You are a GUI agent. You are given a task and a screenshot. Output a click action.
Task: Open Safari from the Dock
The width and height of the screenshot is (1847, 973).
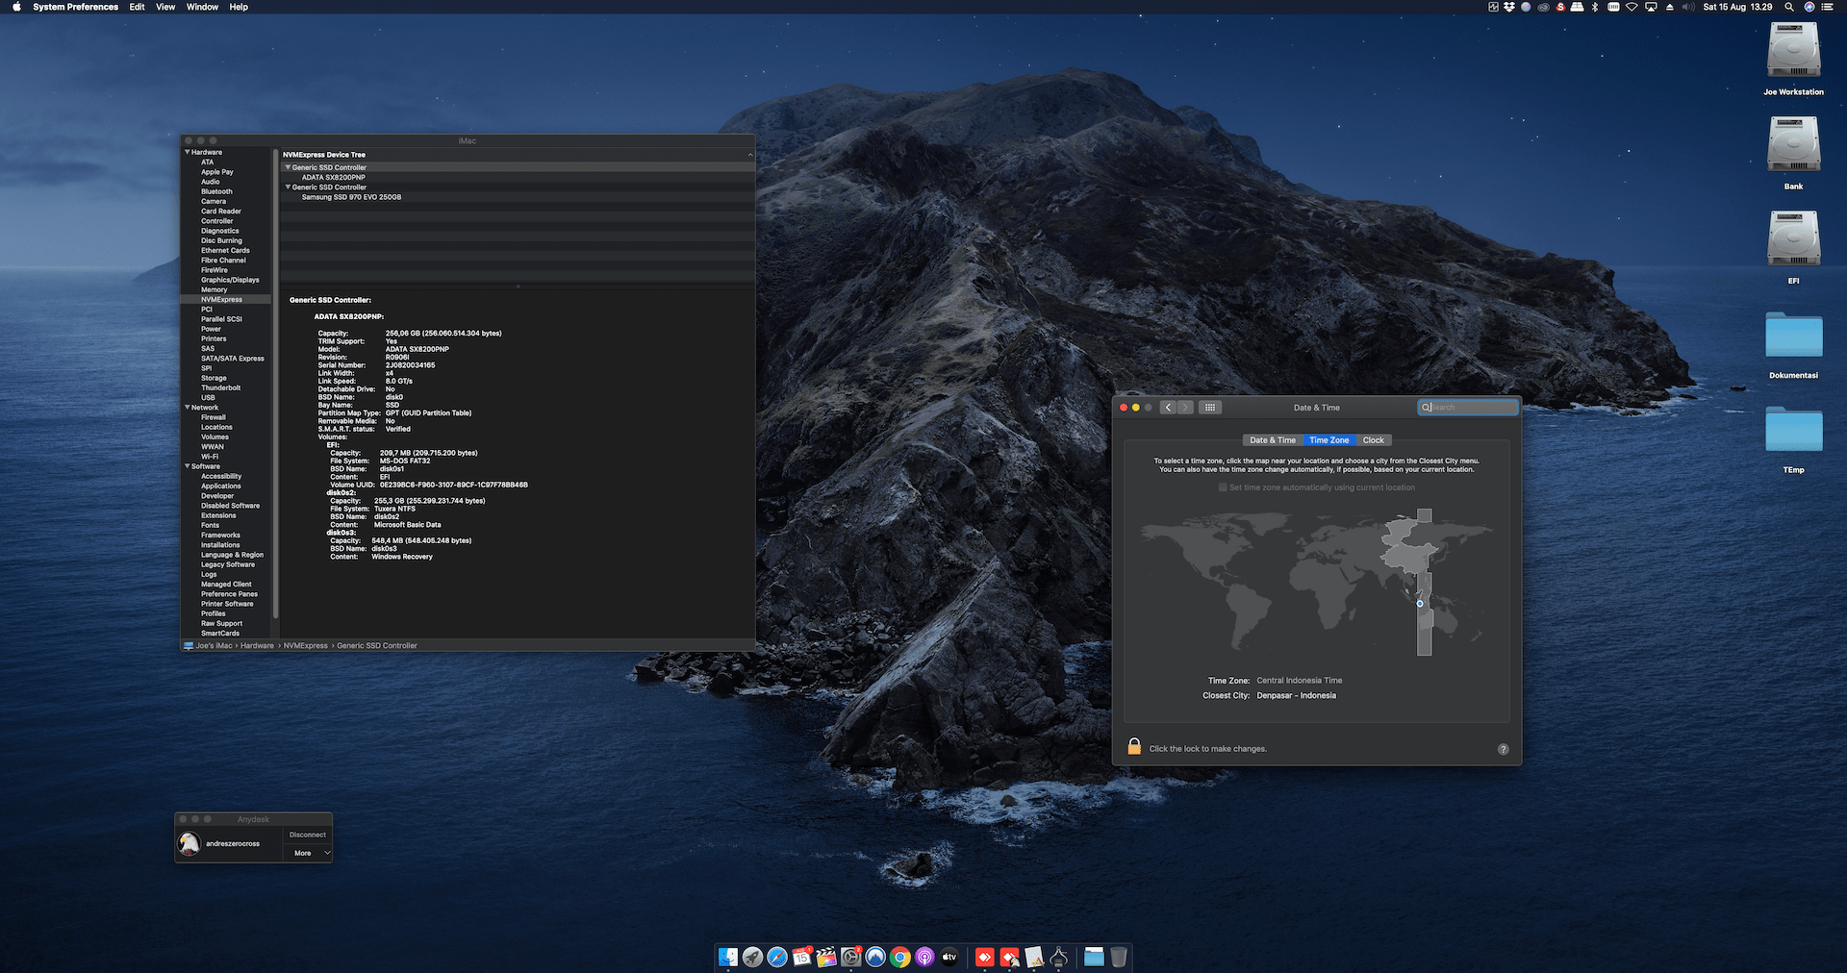coord(777,957)
